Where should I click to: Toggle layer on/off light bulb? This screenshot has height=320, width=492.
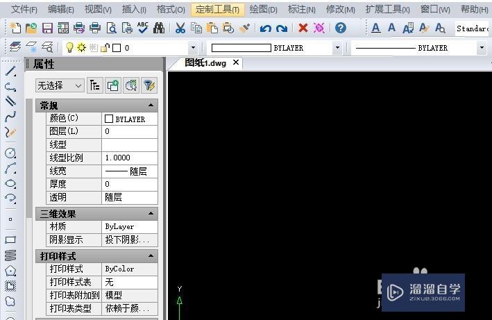coord(69,48)
